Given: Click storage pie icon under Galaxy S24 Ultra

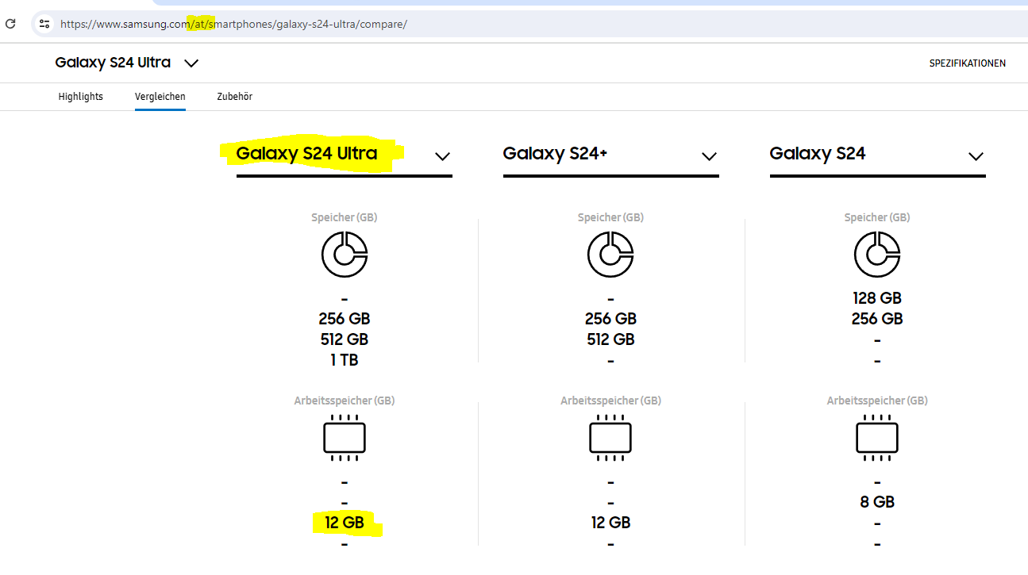Looking at the screenshot, I should pyautogui.click(x=345, y=255).
